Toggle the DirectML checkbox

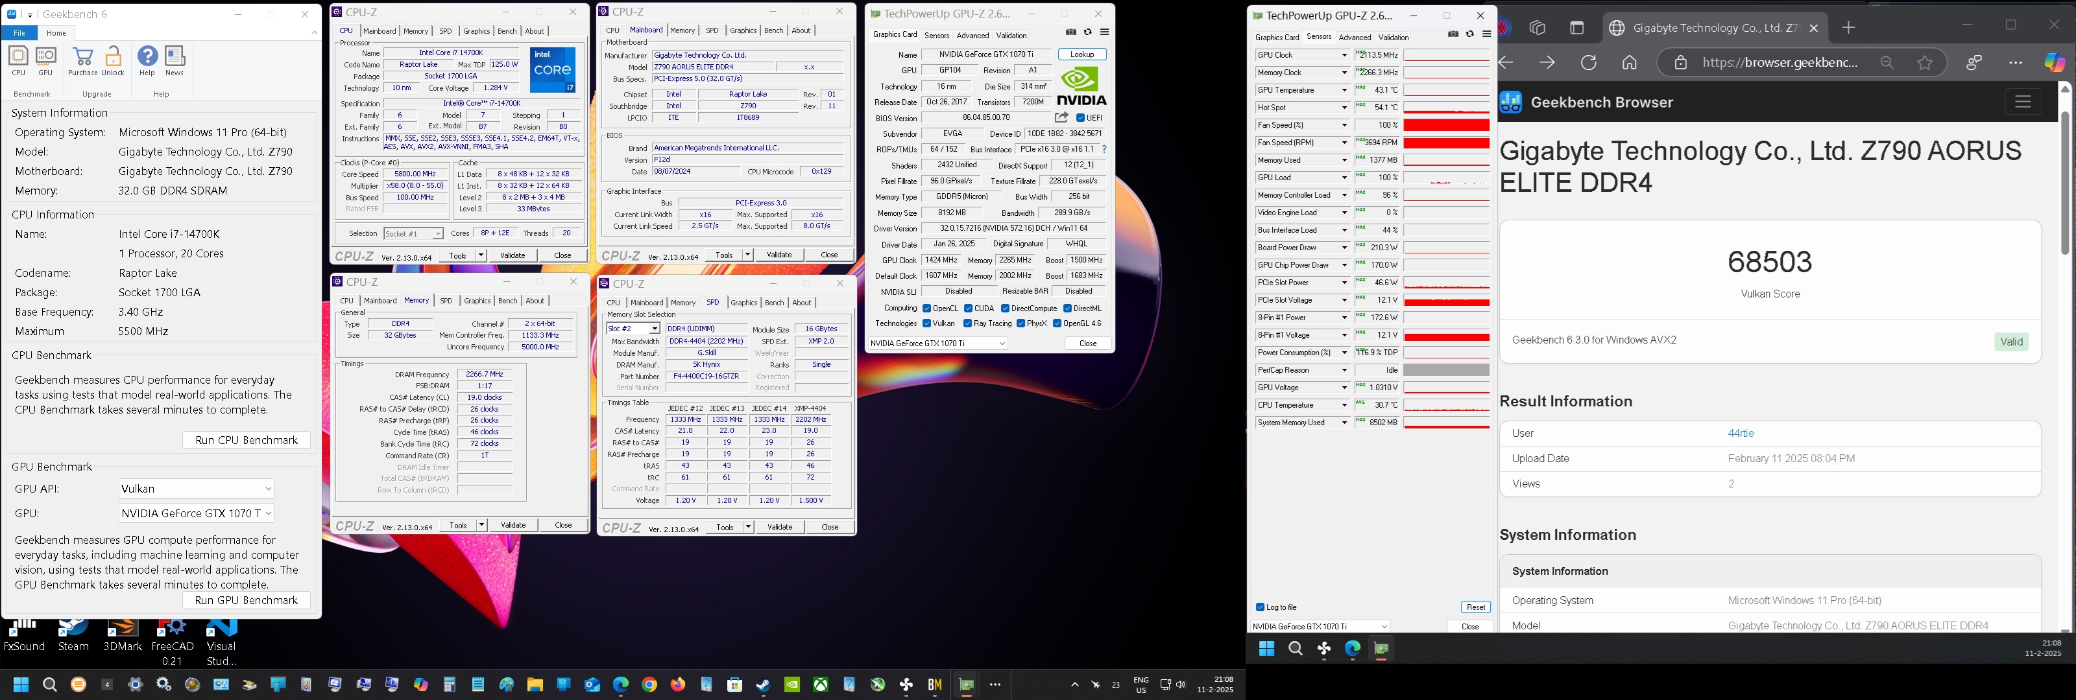coord(1067,309)
